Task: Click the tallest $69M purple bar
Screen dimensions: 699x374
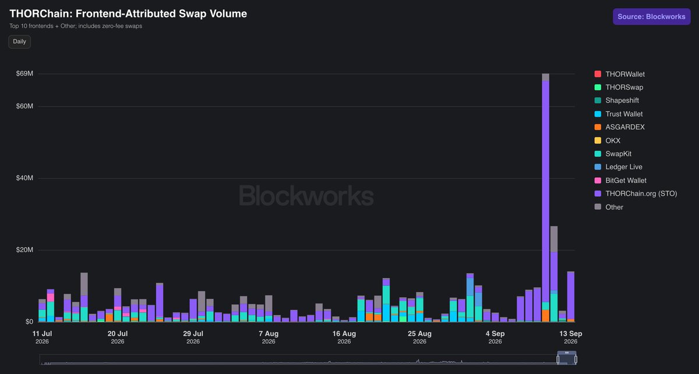Action: pyautogui.click(x=546, y=191)
